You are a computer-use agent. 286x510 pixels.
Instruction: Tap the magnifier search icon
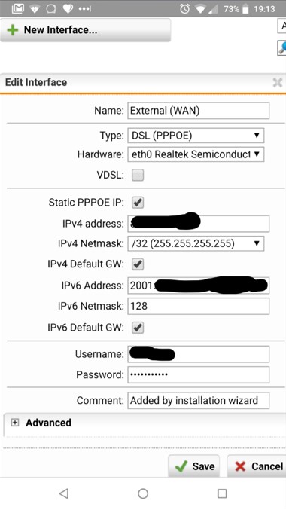281,47
